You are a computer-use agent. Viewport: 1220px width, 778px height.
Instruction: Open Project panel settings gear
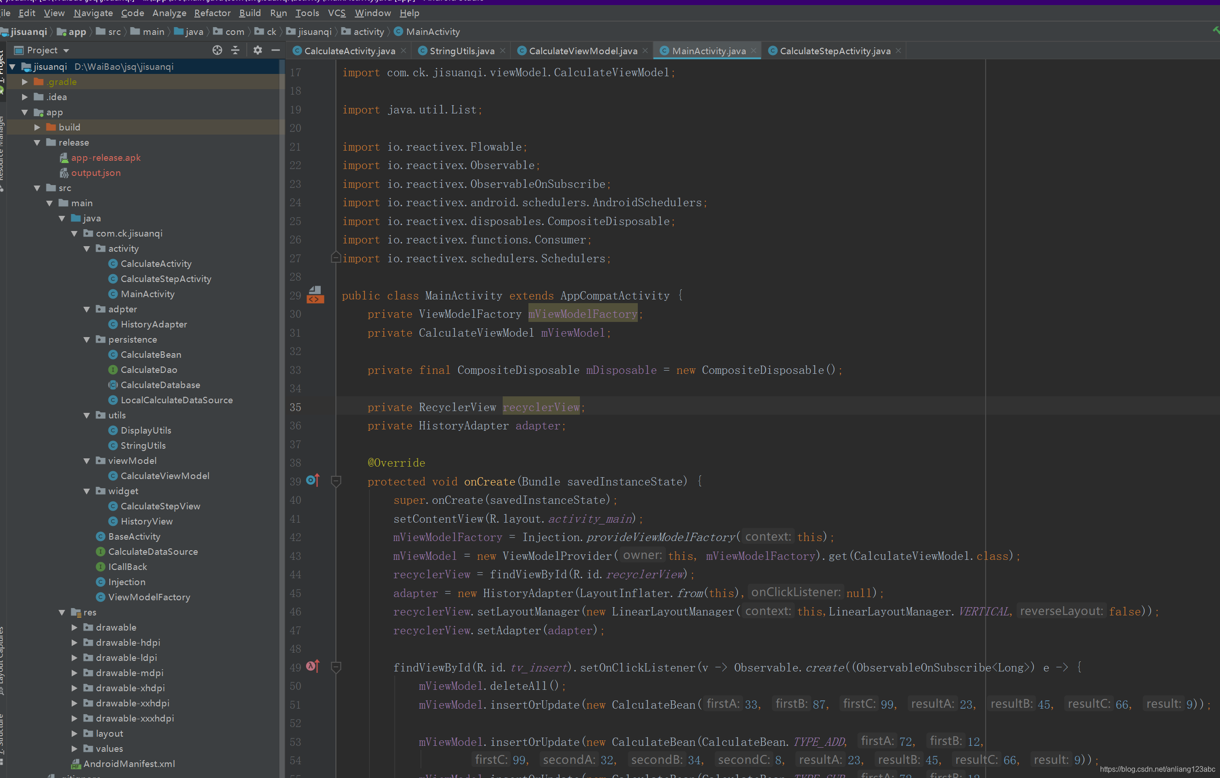[x=258, y=50]
